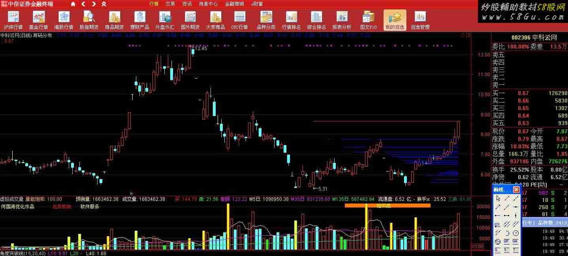The width and height of the screenshot is (568, 256).
Task: Open 国外期货 foreign futures icon
Action: pyautogui.click(x=190, y=20)
